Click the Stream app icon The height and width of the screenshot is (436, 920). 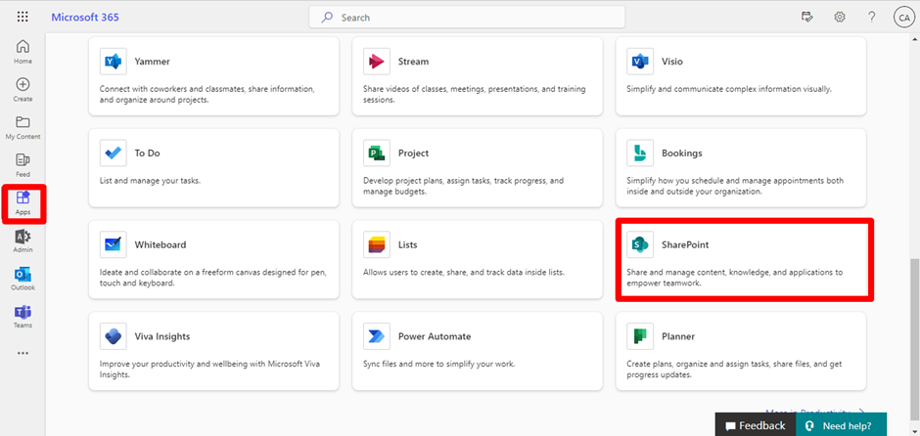point(377,62)
